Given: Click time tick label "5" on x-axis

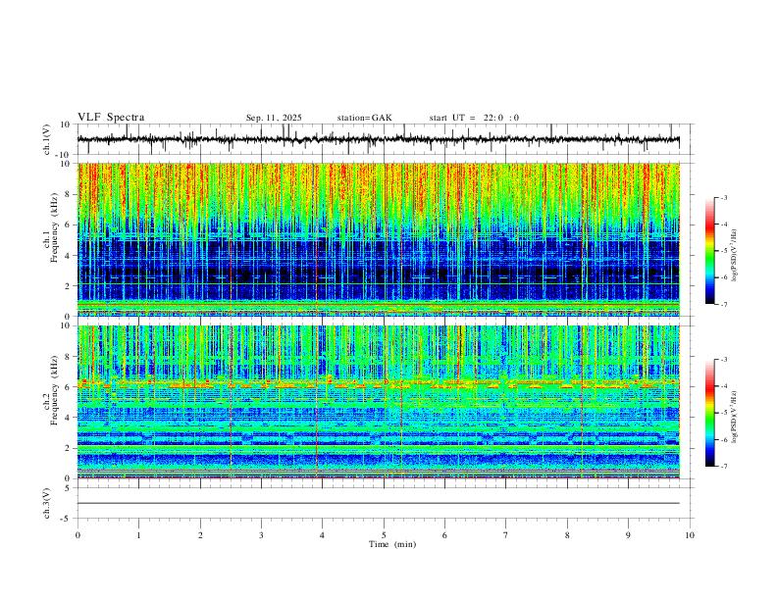Looking at the screenshot, I should point(384,535).
